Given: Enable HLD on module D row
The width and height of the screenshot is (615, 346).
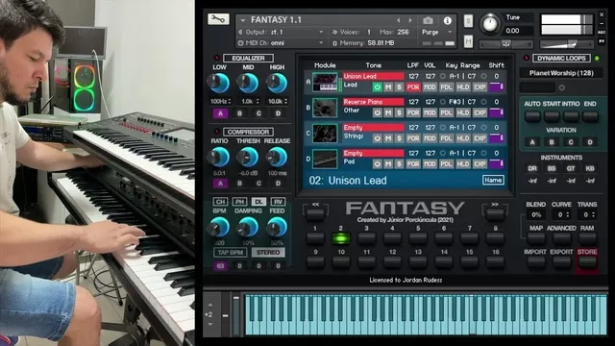Looking at the screenshot, I should pyautogui.click(x=463, y=163).
